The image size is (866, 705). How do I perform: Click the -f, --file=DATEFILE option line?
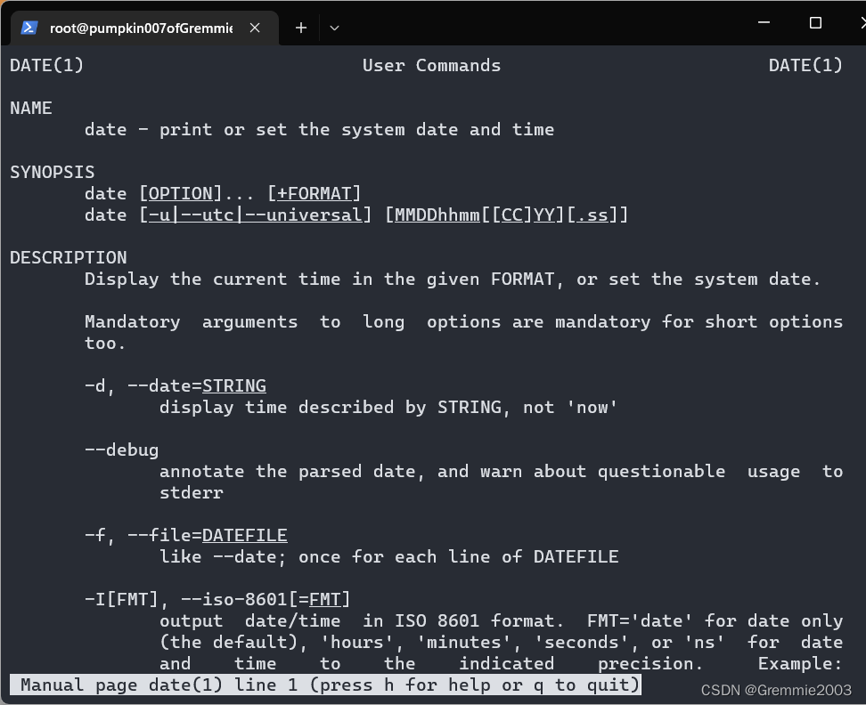186,535
